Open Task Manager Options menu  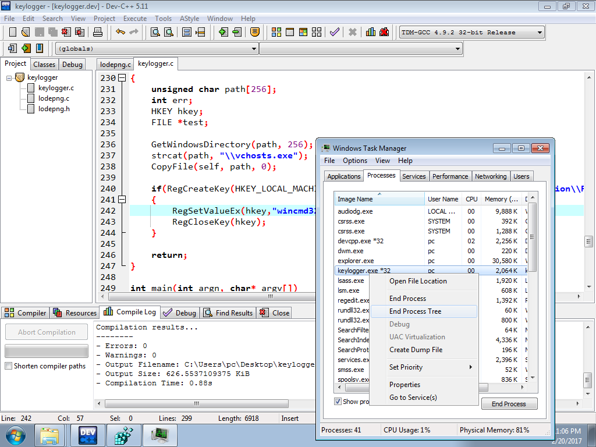[x=355, y=161]
